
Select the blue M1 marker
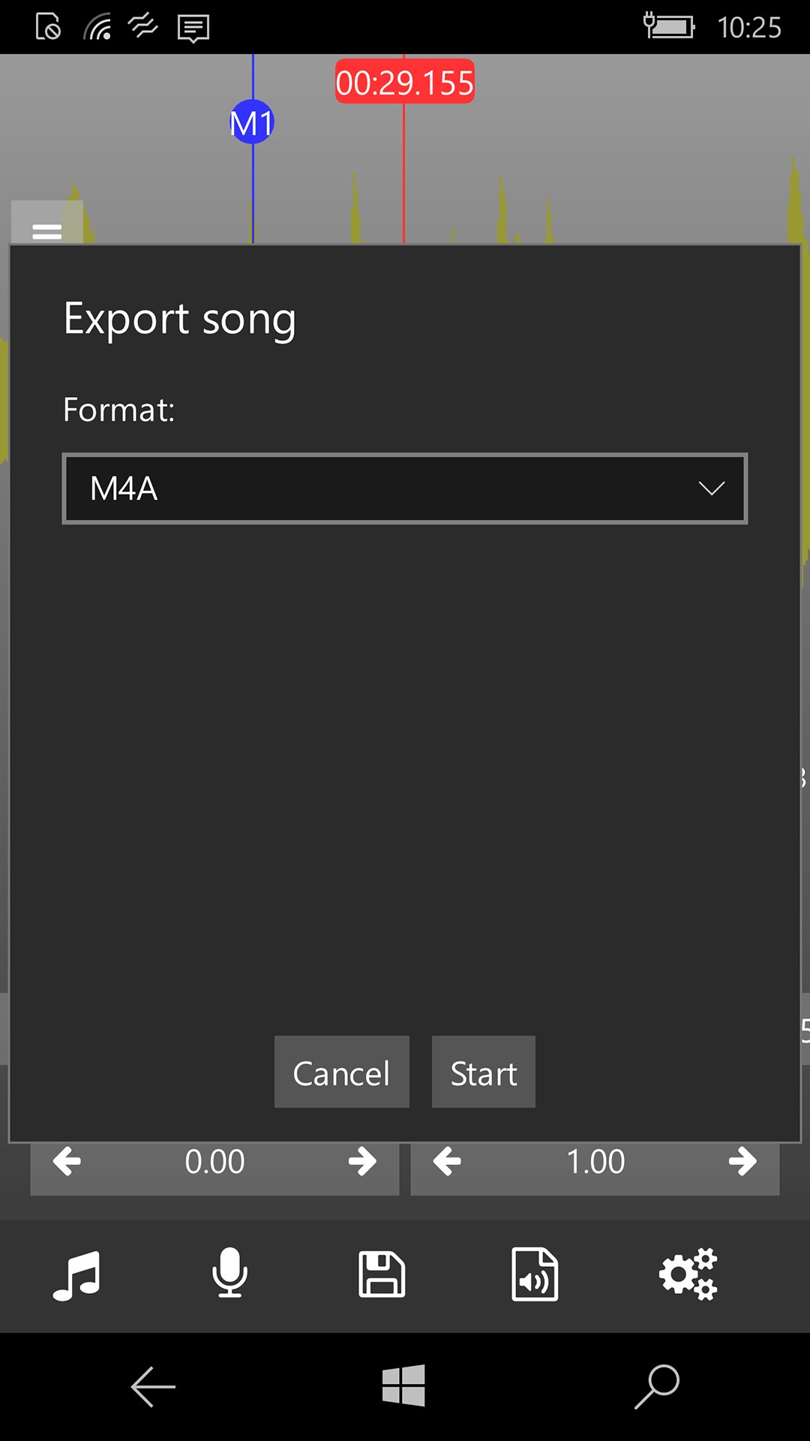pos(252,122)
